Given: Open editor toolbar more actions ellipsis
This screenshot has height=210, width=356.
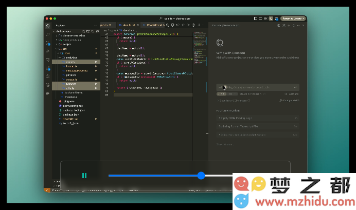Looking at the screenshot, I should pos(204,25).
